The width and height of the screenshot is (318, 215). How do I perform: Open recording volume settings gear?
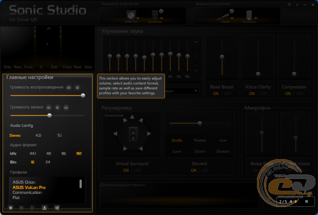pyautogui.click(x=58, y=108)
